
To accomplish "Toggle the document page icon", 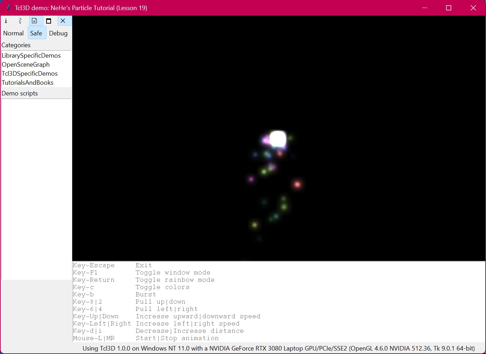I will [34, 21].
